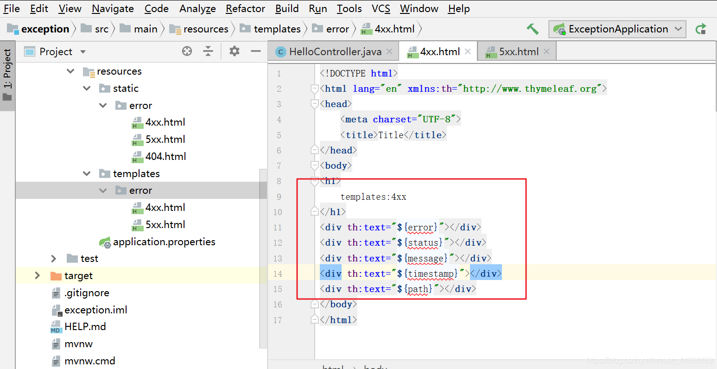This screenshot has width=717, height=369.
Task: Click the Project panel vertical scrollbar
Action: tap(263, 260)
